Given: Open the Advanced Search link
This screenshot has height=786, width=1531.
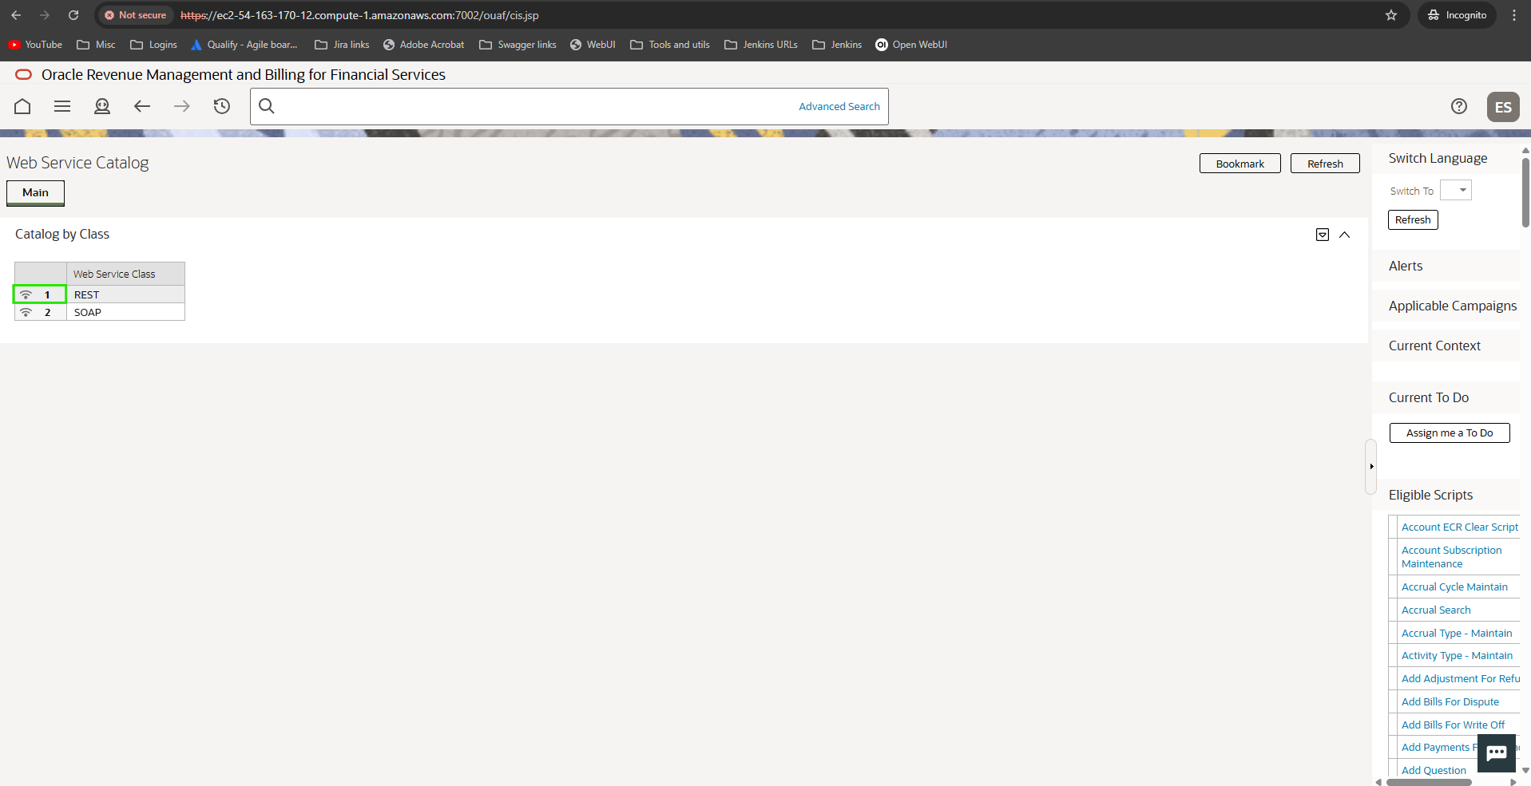Looking at the screenshot, I should click(839, 107).
